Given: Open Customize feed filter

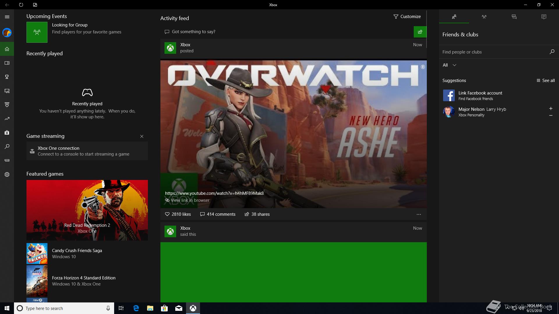Looking at the screenshot, I should click(x=407, y=17).
